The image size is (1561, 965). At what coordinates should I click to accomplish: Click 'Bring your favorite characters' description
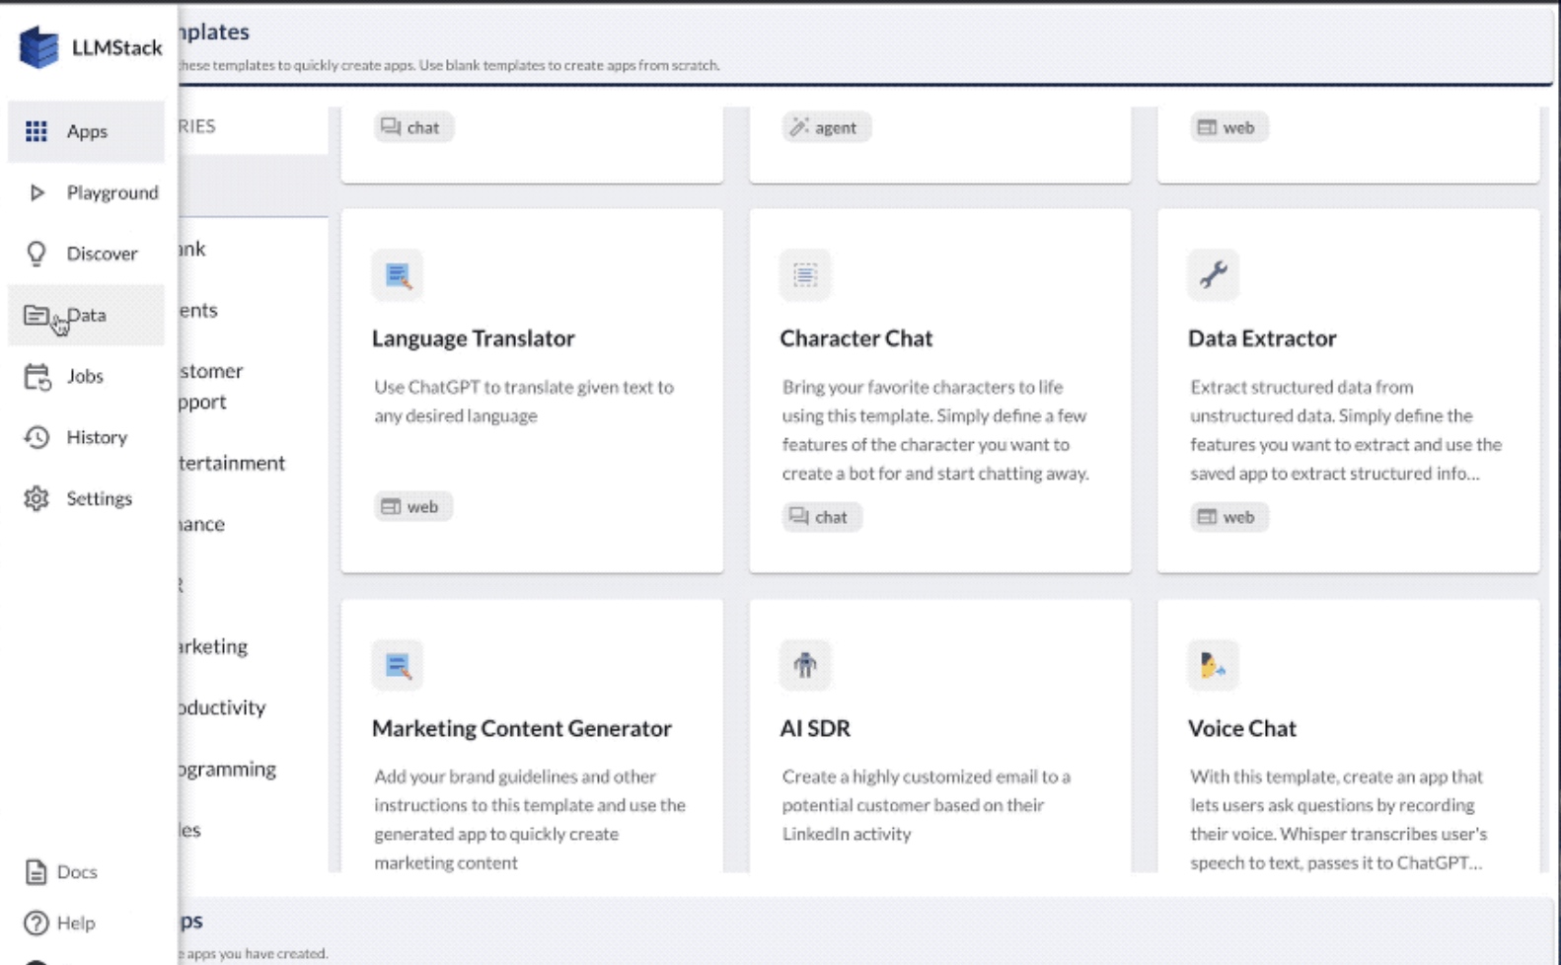[935, 430]
